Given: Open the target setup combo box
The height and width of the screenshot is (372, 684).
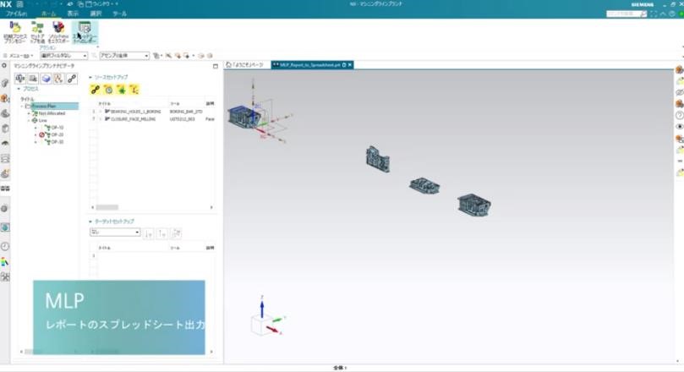Looking at the screenshot, I should click(x=115, y=232).
